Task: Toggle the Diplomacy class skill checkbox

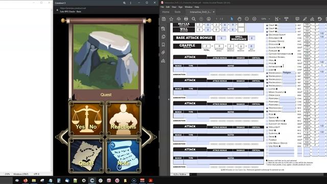Action: pos(267,38)
